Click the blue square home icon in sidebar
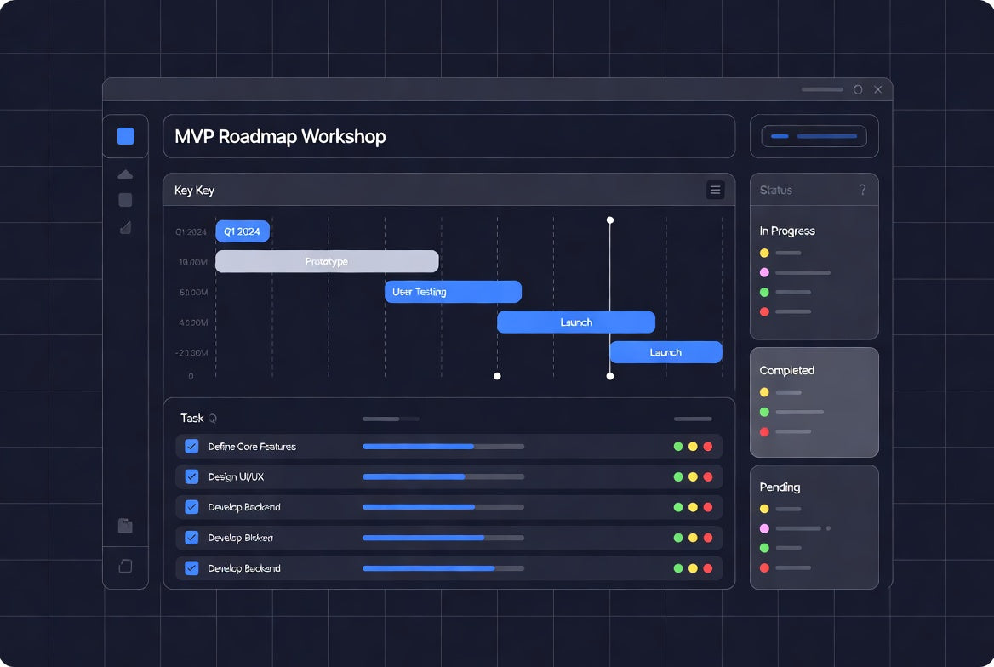The image size is (994, 667). [125, 136]
